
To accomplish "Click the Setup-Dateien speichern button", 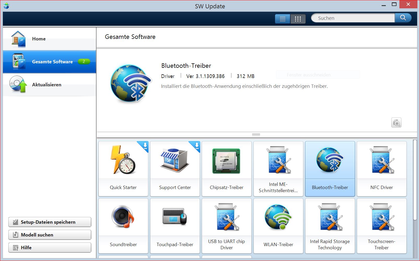I will pos(50,222).
